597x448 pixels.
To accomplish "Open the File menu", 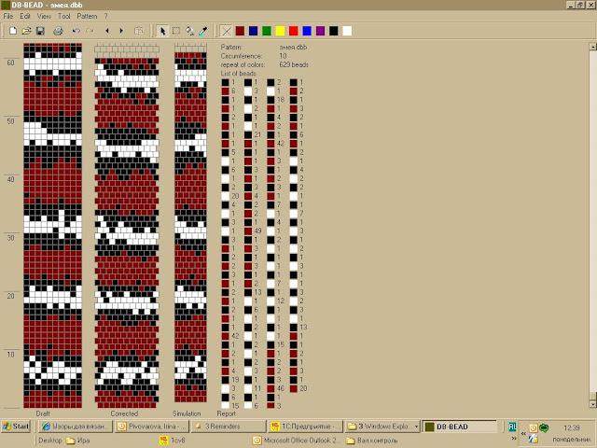I will click(8, 17).
